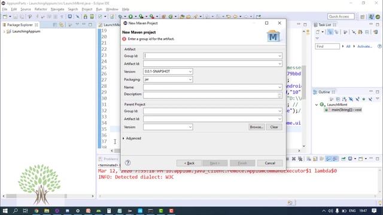Viewport: 383px width, 215px height.
Task: Toggle Scroll Lock in Console toolbar
Action: pos(315,159)
